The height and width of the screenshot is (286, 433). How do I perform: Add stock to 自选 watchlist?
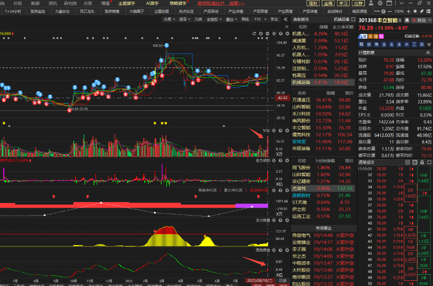(419, 20)
